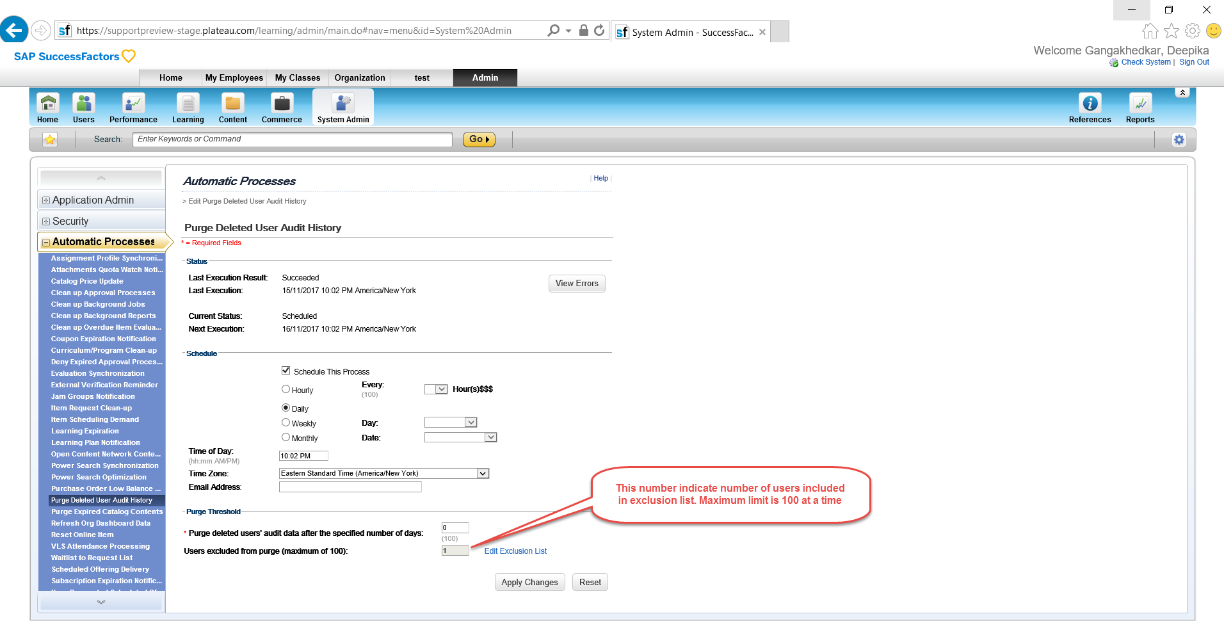Viewport: 1224px width, 621px height.
Task: Open the Reports chart icon
Action: click(x=1140, y=108)
